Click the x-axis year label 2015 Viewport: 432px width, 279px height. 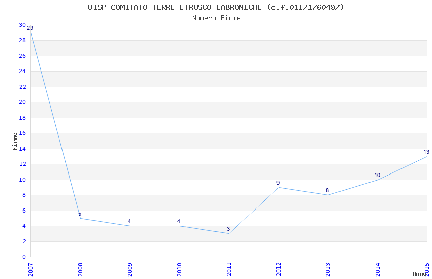[427, 270]
